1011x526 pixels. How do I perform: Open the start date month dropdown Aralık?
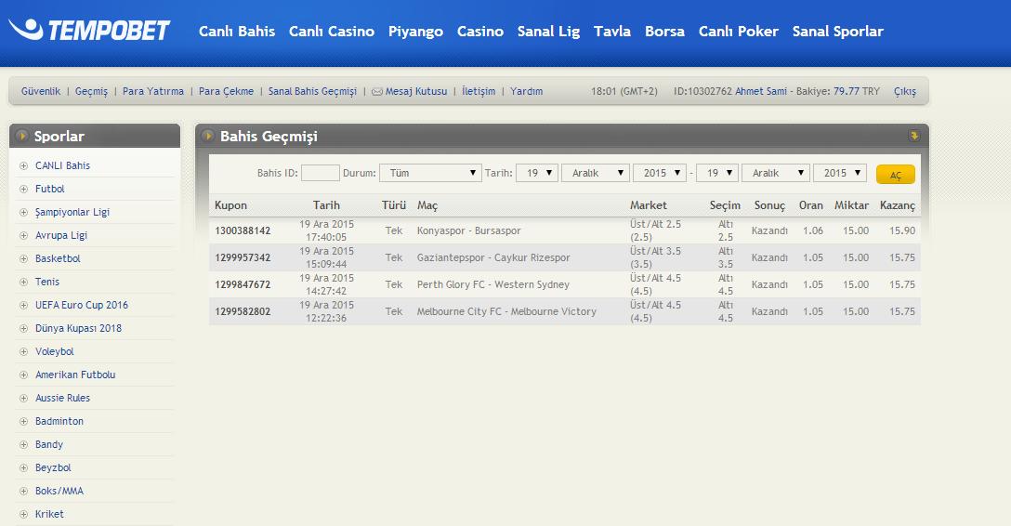(x=595, y=173)
